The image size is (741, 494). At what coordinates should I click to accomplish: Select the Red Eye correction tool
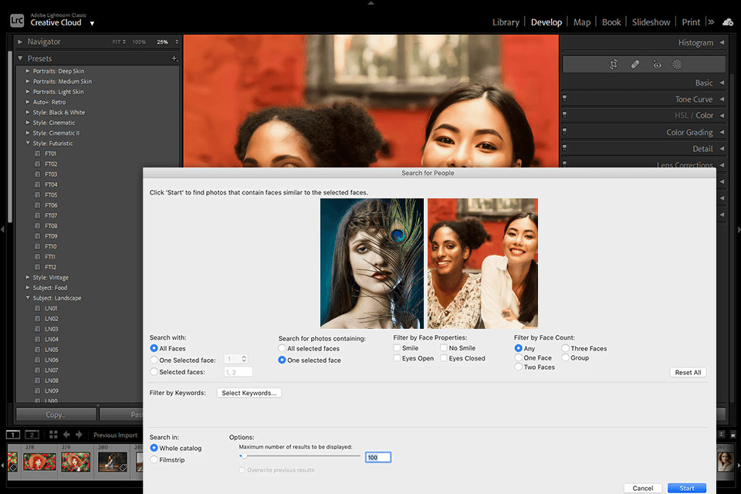pyautogui.click(x=657, y=64)
